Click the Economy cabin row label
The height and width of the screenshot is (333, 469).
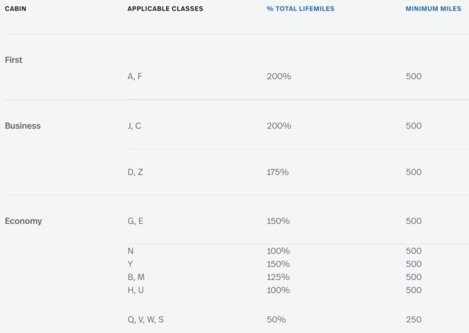pyautogui.click(x=23, y=221)
